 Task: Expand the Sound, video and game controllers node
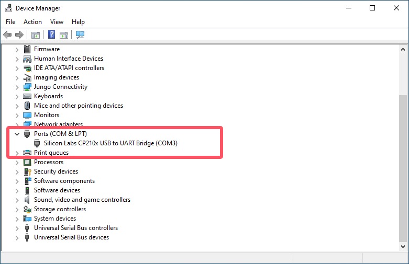click(x=17, y=200)
